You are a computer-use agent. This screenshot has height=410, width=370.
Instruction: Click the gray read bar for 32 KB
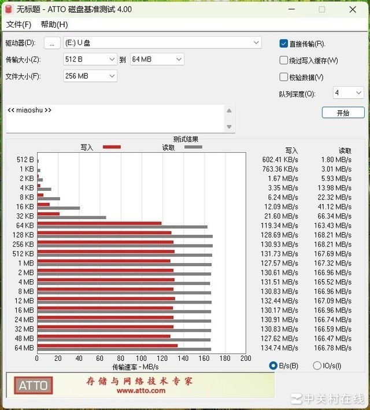72,217
